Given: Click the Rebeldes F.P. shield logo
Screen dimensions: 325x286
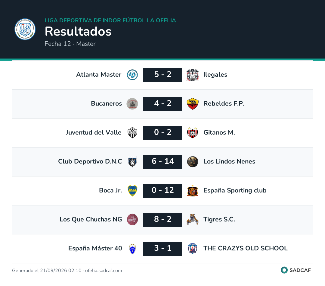Looking at the screenshot, I should point(193,104).
